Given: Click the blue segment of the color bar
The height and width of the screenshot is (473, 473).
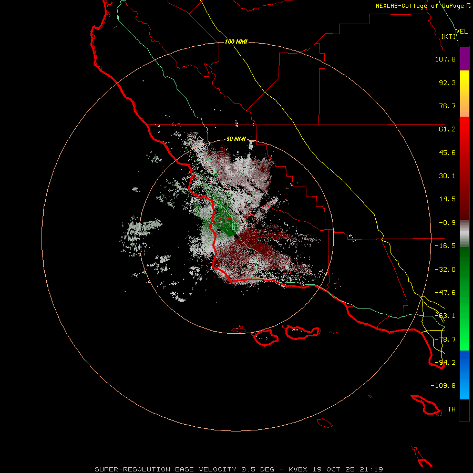Looking at the screenshot, I should (x=464, y=375).
